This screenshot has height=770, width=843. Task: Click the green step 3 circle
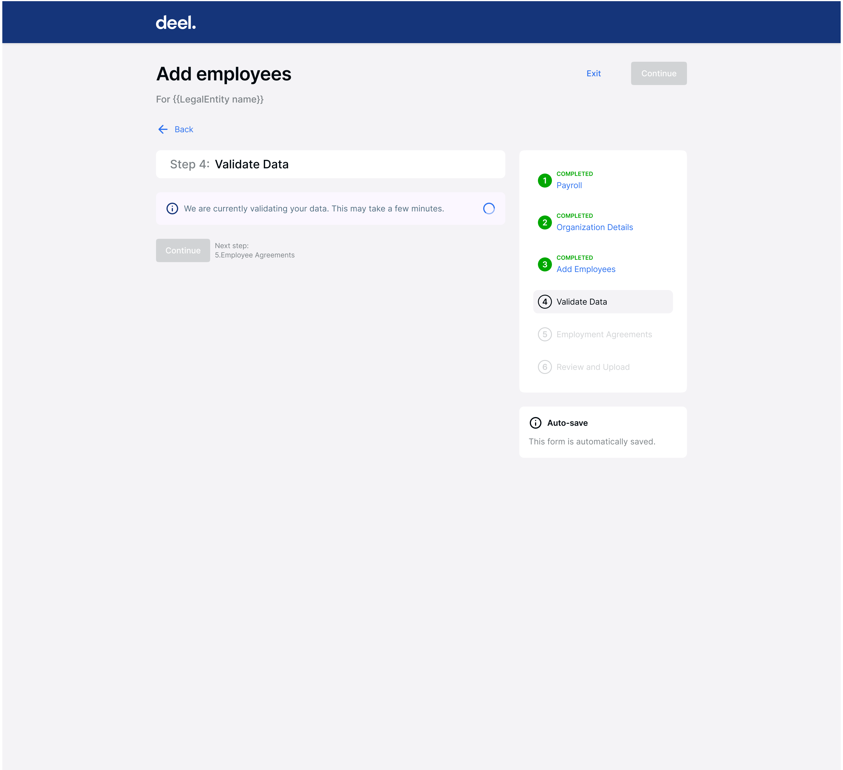(544, 264)
